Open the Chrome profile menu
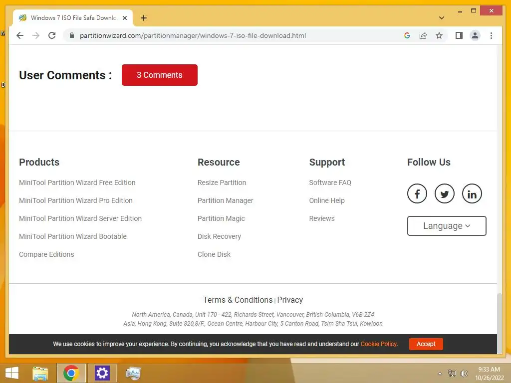 tap(475, 35)
